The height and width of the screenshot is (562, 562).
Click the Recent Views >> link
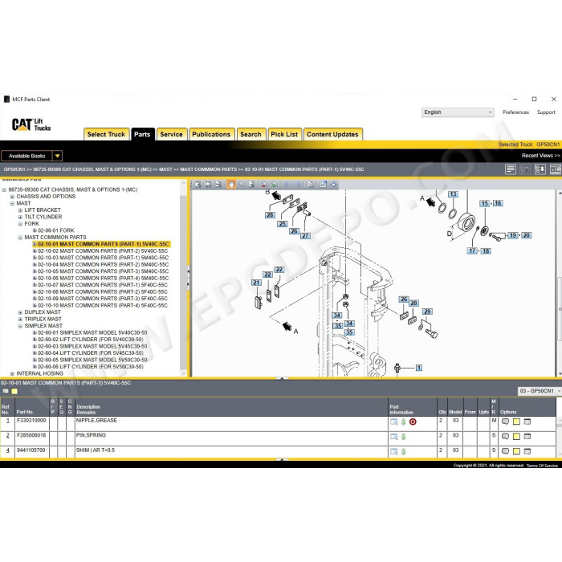[540, 156]
